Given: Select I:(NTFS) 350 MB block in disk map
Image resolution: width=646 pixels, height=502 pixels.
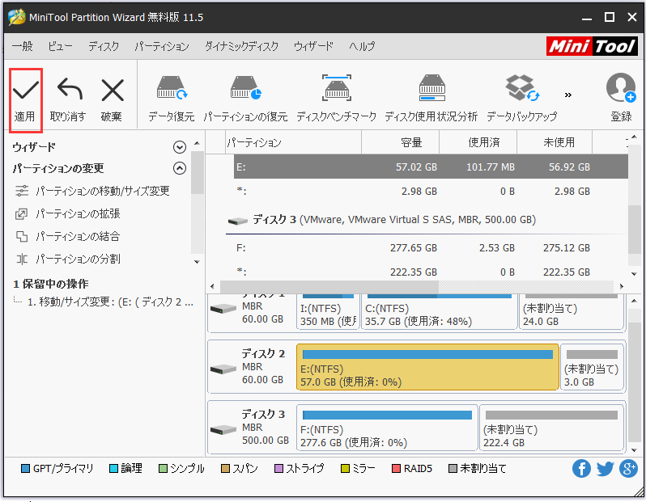Looking at the screenshot, I should (328, 313).
